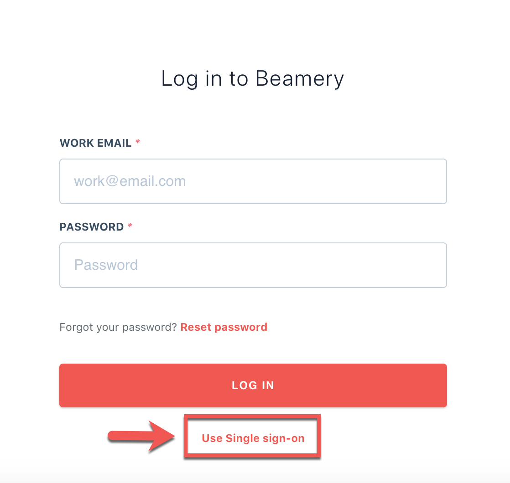The height and width of the screenshot is (483, 510).
Task: Click the "Forgot your password?" text
Action: tap(118, 327)
